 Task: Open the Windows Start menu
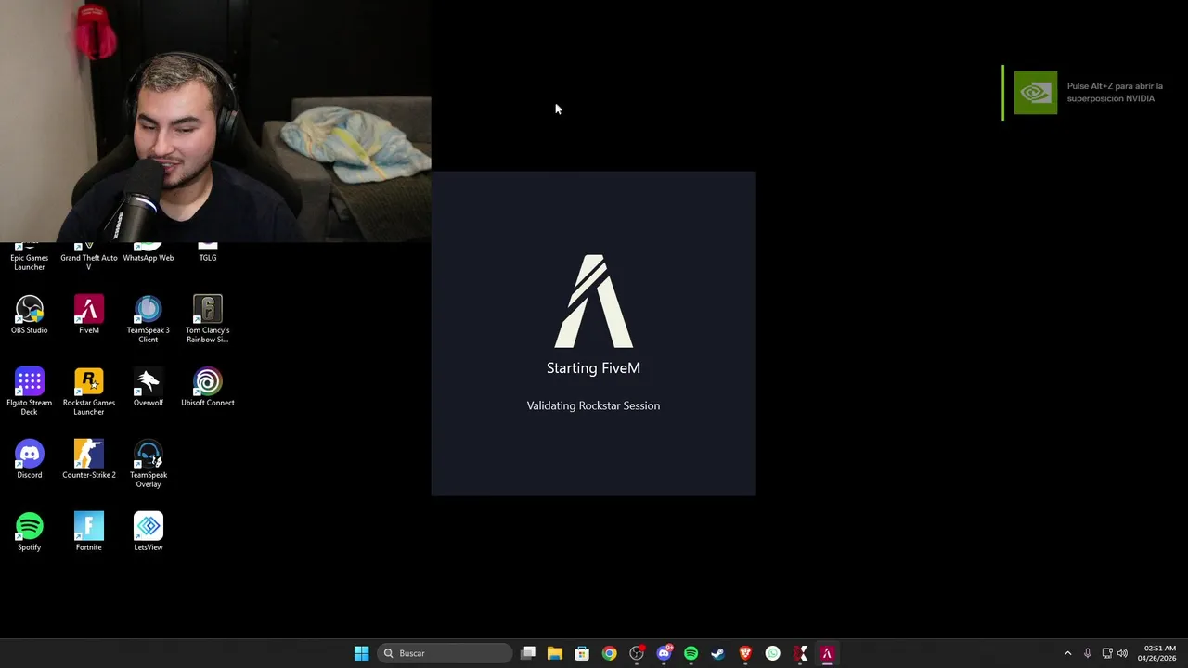point(362,653)
